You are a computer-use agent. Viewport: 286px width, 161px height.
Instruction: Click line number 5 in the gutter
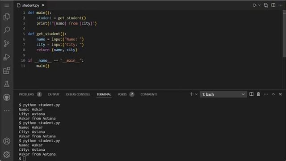click(24, 34)
